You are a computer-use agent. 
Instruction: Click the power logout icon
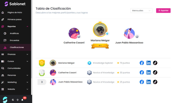coord(17,100)
